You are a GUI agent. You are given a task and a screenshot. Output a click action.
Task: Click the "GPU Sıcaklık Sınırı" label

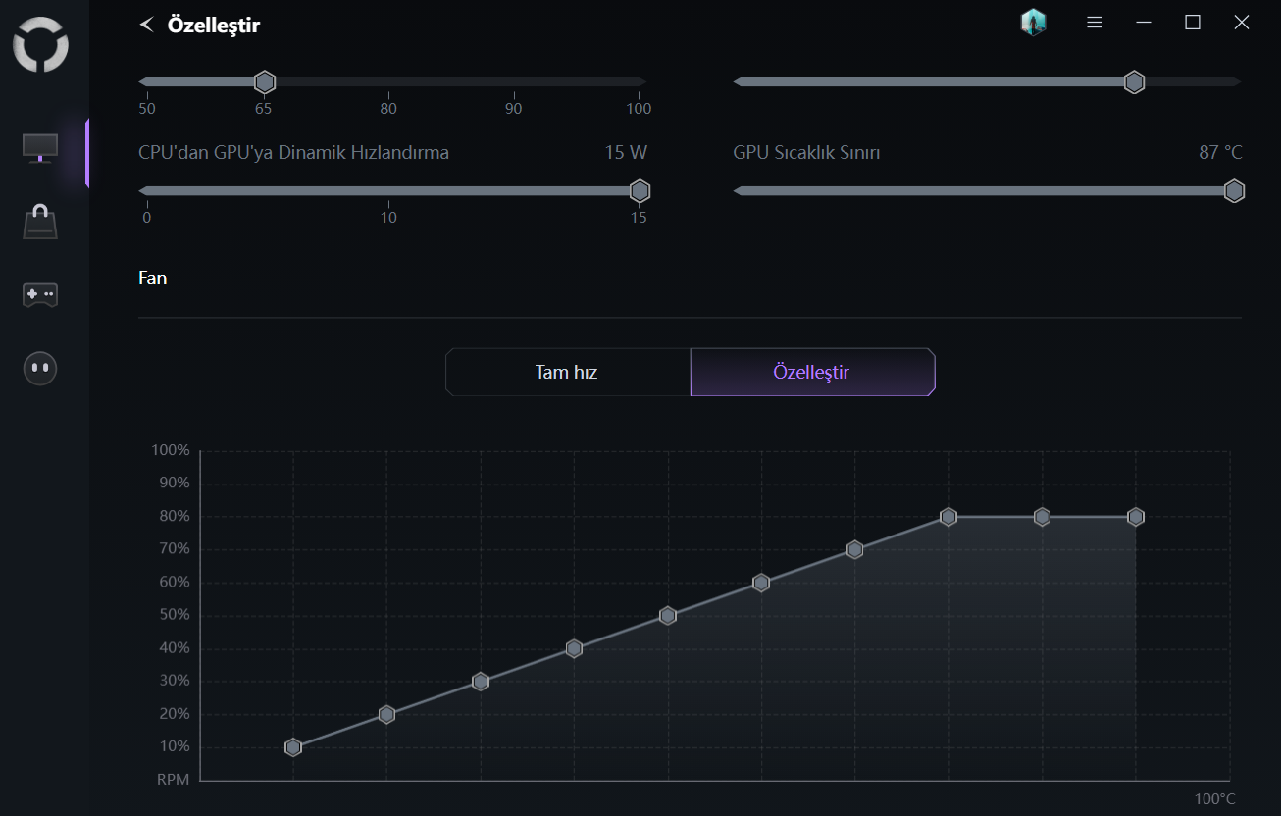(806, 152)
